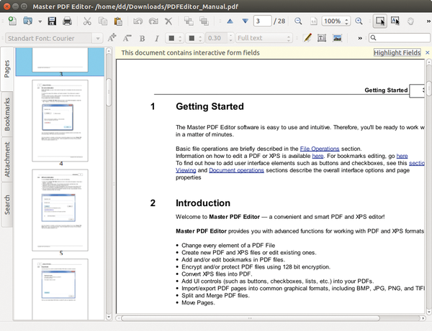Viewport: 432px width, 331px height.
Task: Click the document vertical scrollbar handle
Action: click(428, 88)
